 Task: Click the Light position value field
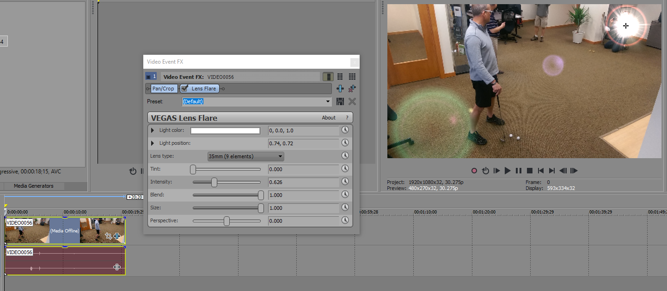click(x=303, y=143)
